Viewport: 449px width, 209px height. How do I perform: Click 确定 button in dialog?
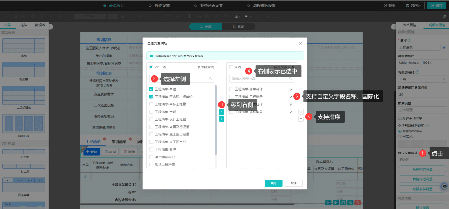(273, 183)
